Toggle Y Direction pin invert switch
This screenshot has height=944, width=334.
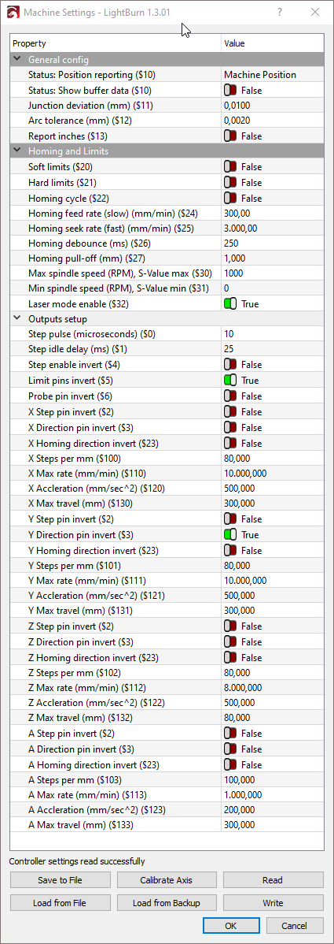tap(231, 534)
